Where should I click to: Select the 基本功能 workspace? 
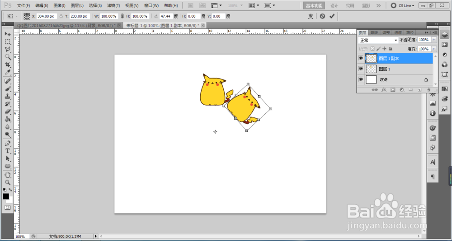(x=314, y=5)
